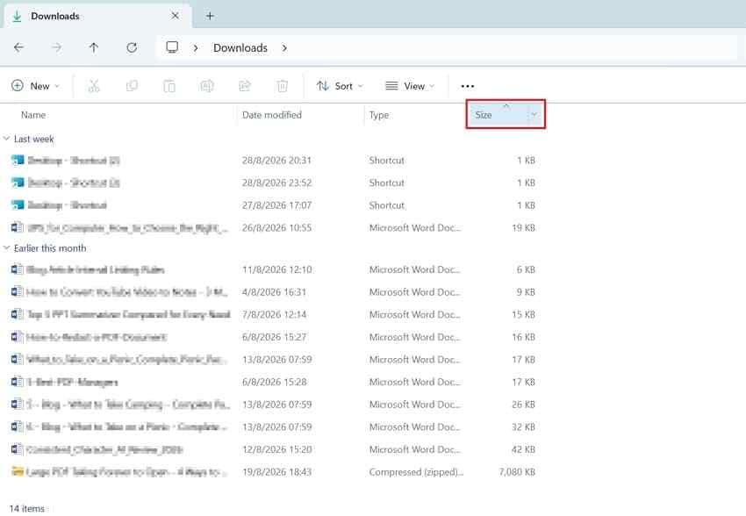The height and width of the screenshot is (516, 746).
Task: Click the This PC monitor icon in address bar
Action: pos(172,47)
